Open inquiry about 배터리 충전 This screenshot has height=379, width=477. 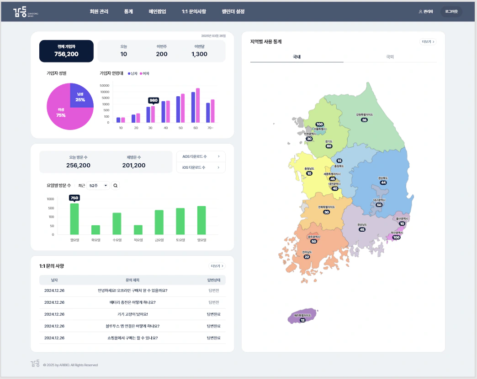pos(132,302)
